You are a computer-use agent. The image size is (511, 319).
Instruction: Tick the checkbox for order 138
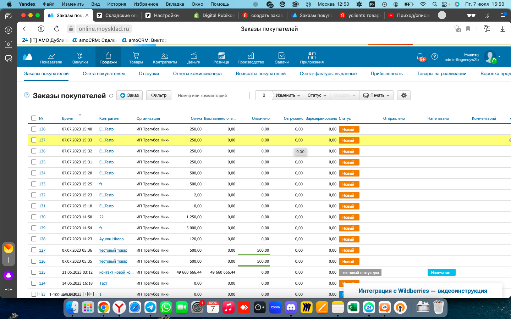tap(34, 129)
